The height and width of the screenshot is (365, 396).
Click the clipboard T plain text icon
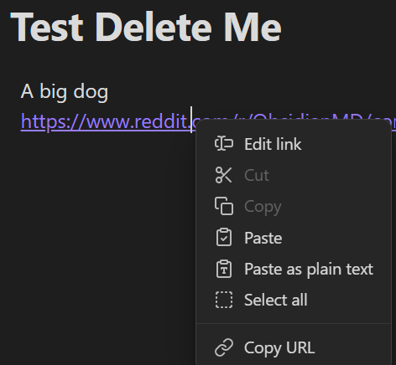224,269
